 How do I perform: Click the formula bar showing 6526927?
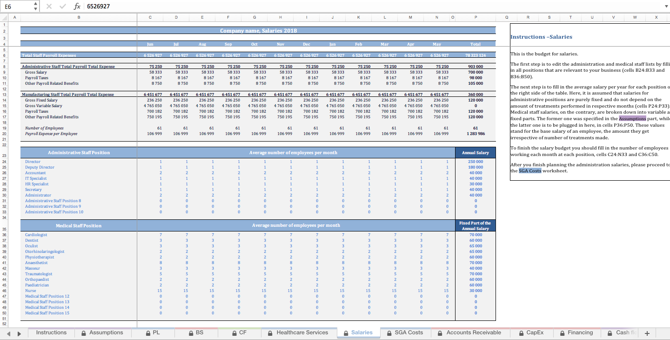(372, 7)
